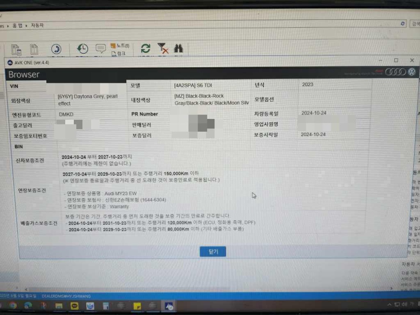420x315 pixels.
Task: Click the second document page toolbar icon
Action: 34,49
